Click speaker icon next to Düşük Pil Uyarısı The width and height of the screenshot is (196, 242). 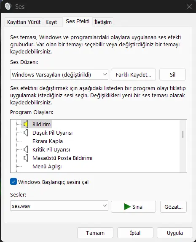click(x=26, y=133)
